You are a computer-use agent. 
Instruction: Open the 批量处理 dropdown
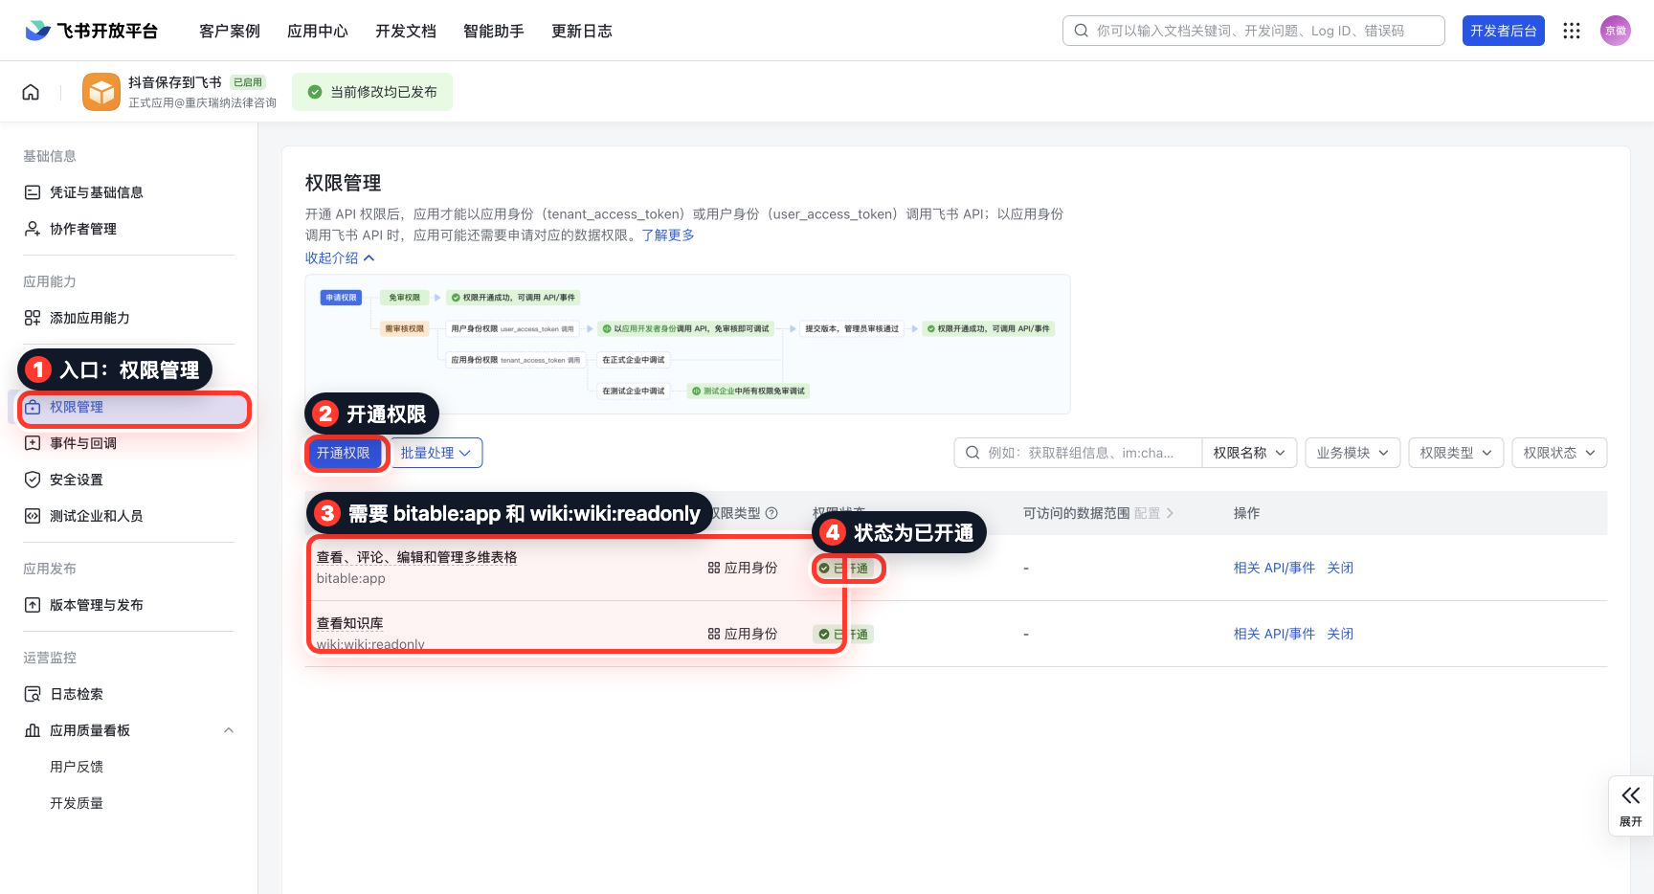pos(436,453)
